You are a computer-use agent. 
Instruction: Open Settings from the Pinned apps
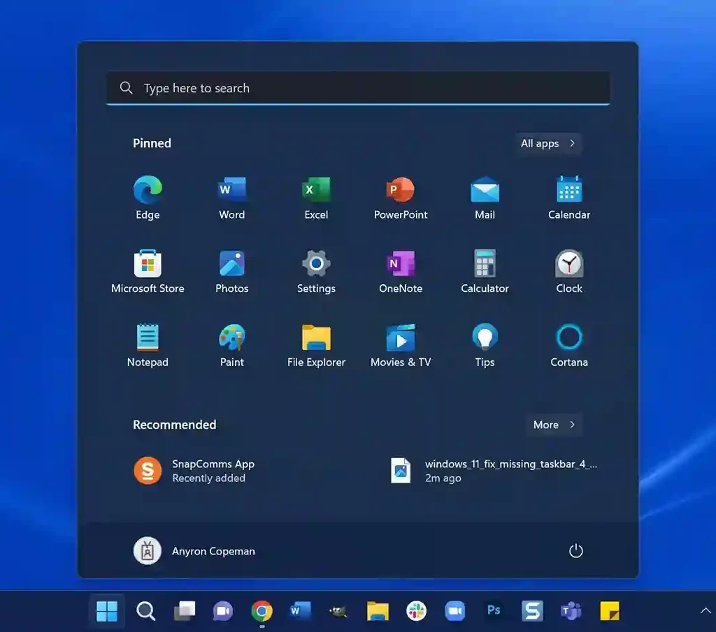(316, 272)
